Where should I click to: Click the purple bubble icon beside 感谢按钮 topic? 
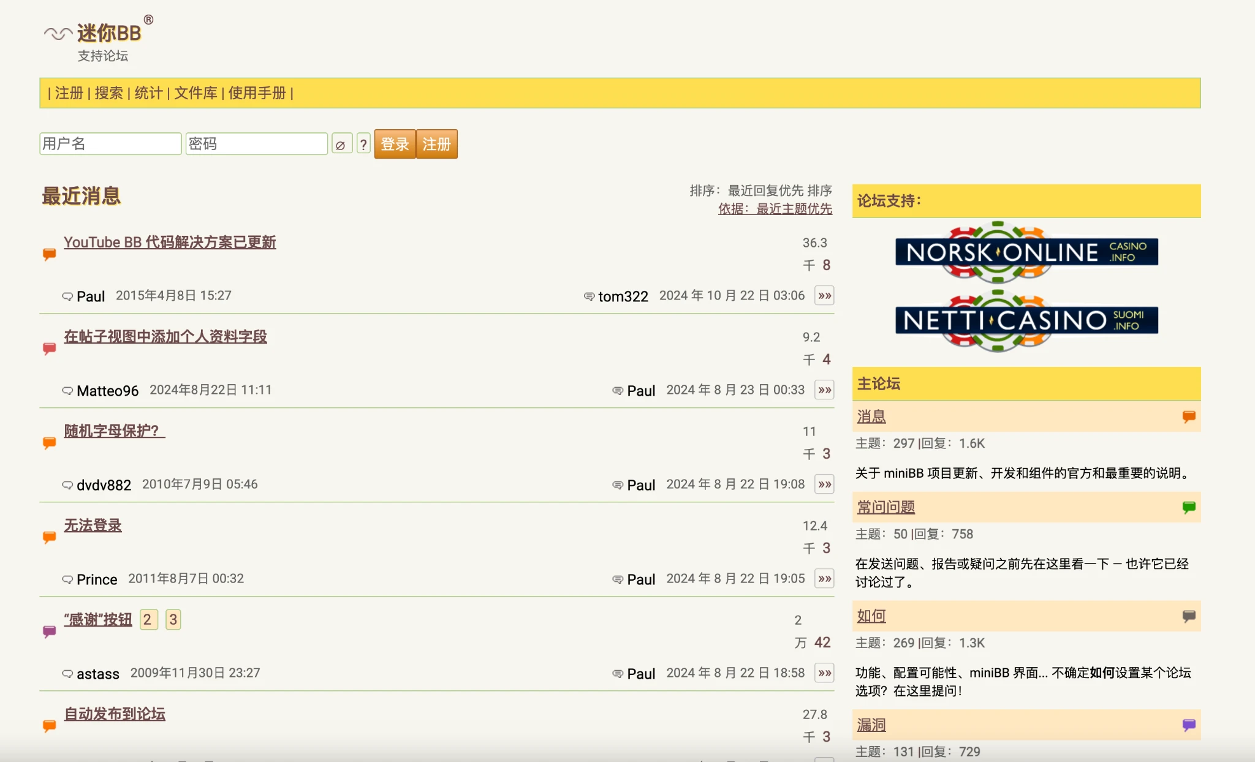(50, 631)
